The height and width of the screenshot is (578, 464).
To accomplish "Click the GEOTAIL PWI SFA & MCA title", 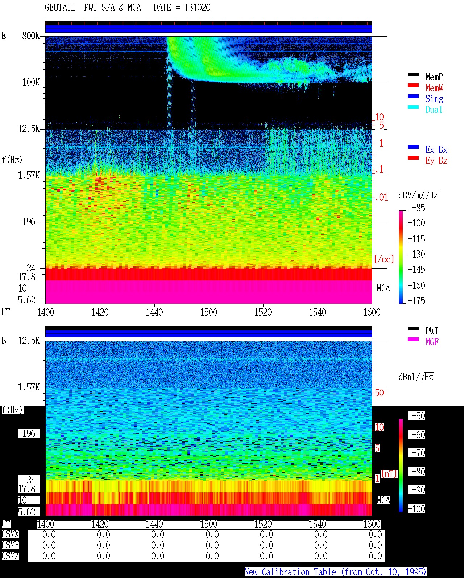I will [x=93, y=7].
